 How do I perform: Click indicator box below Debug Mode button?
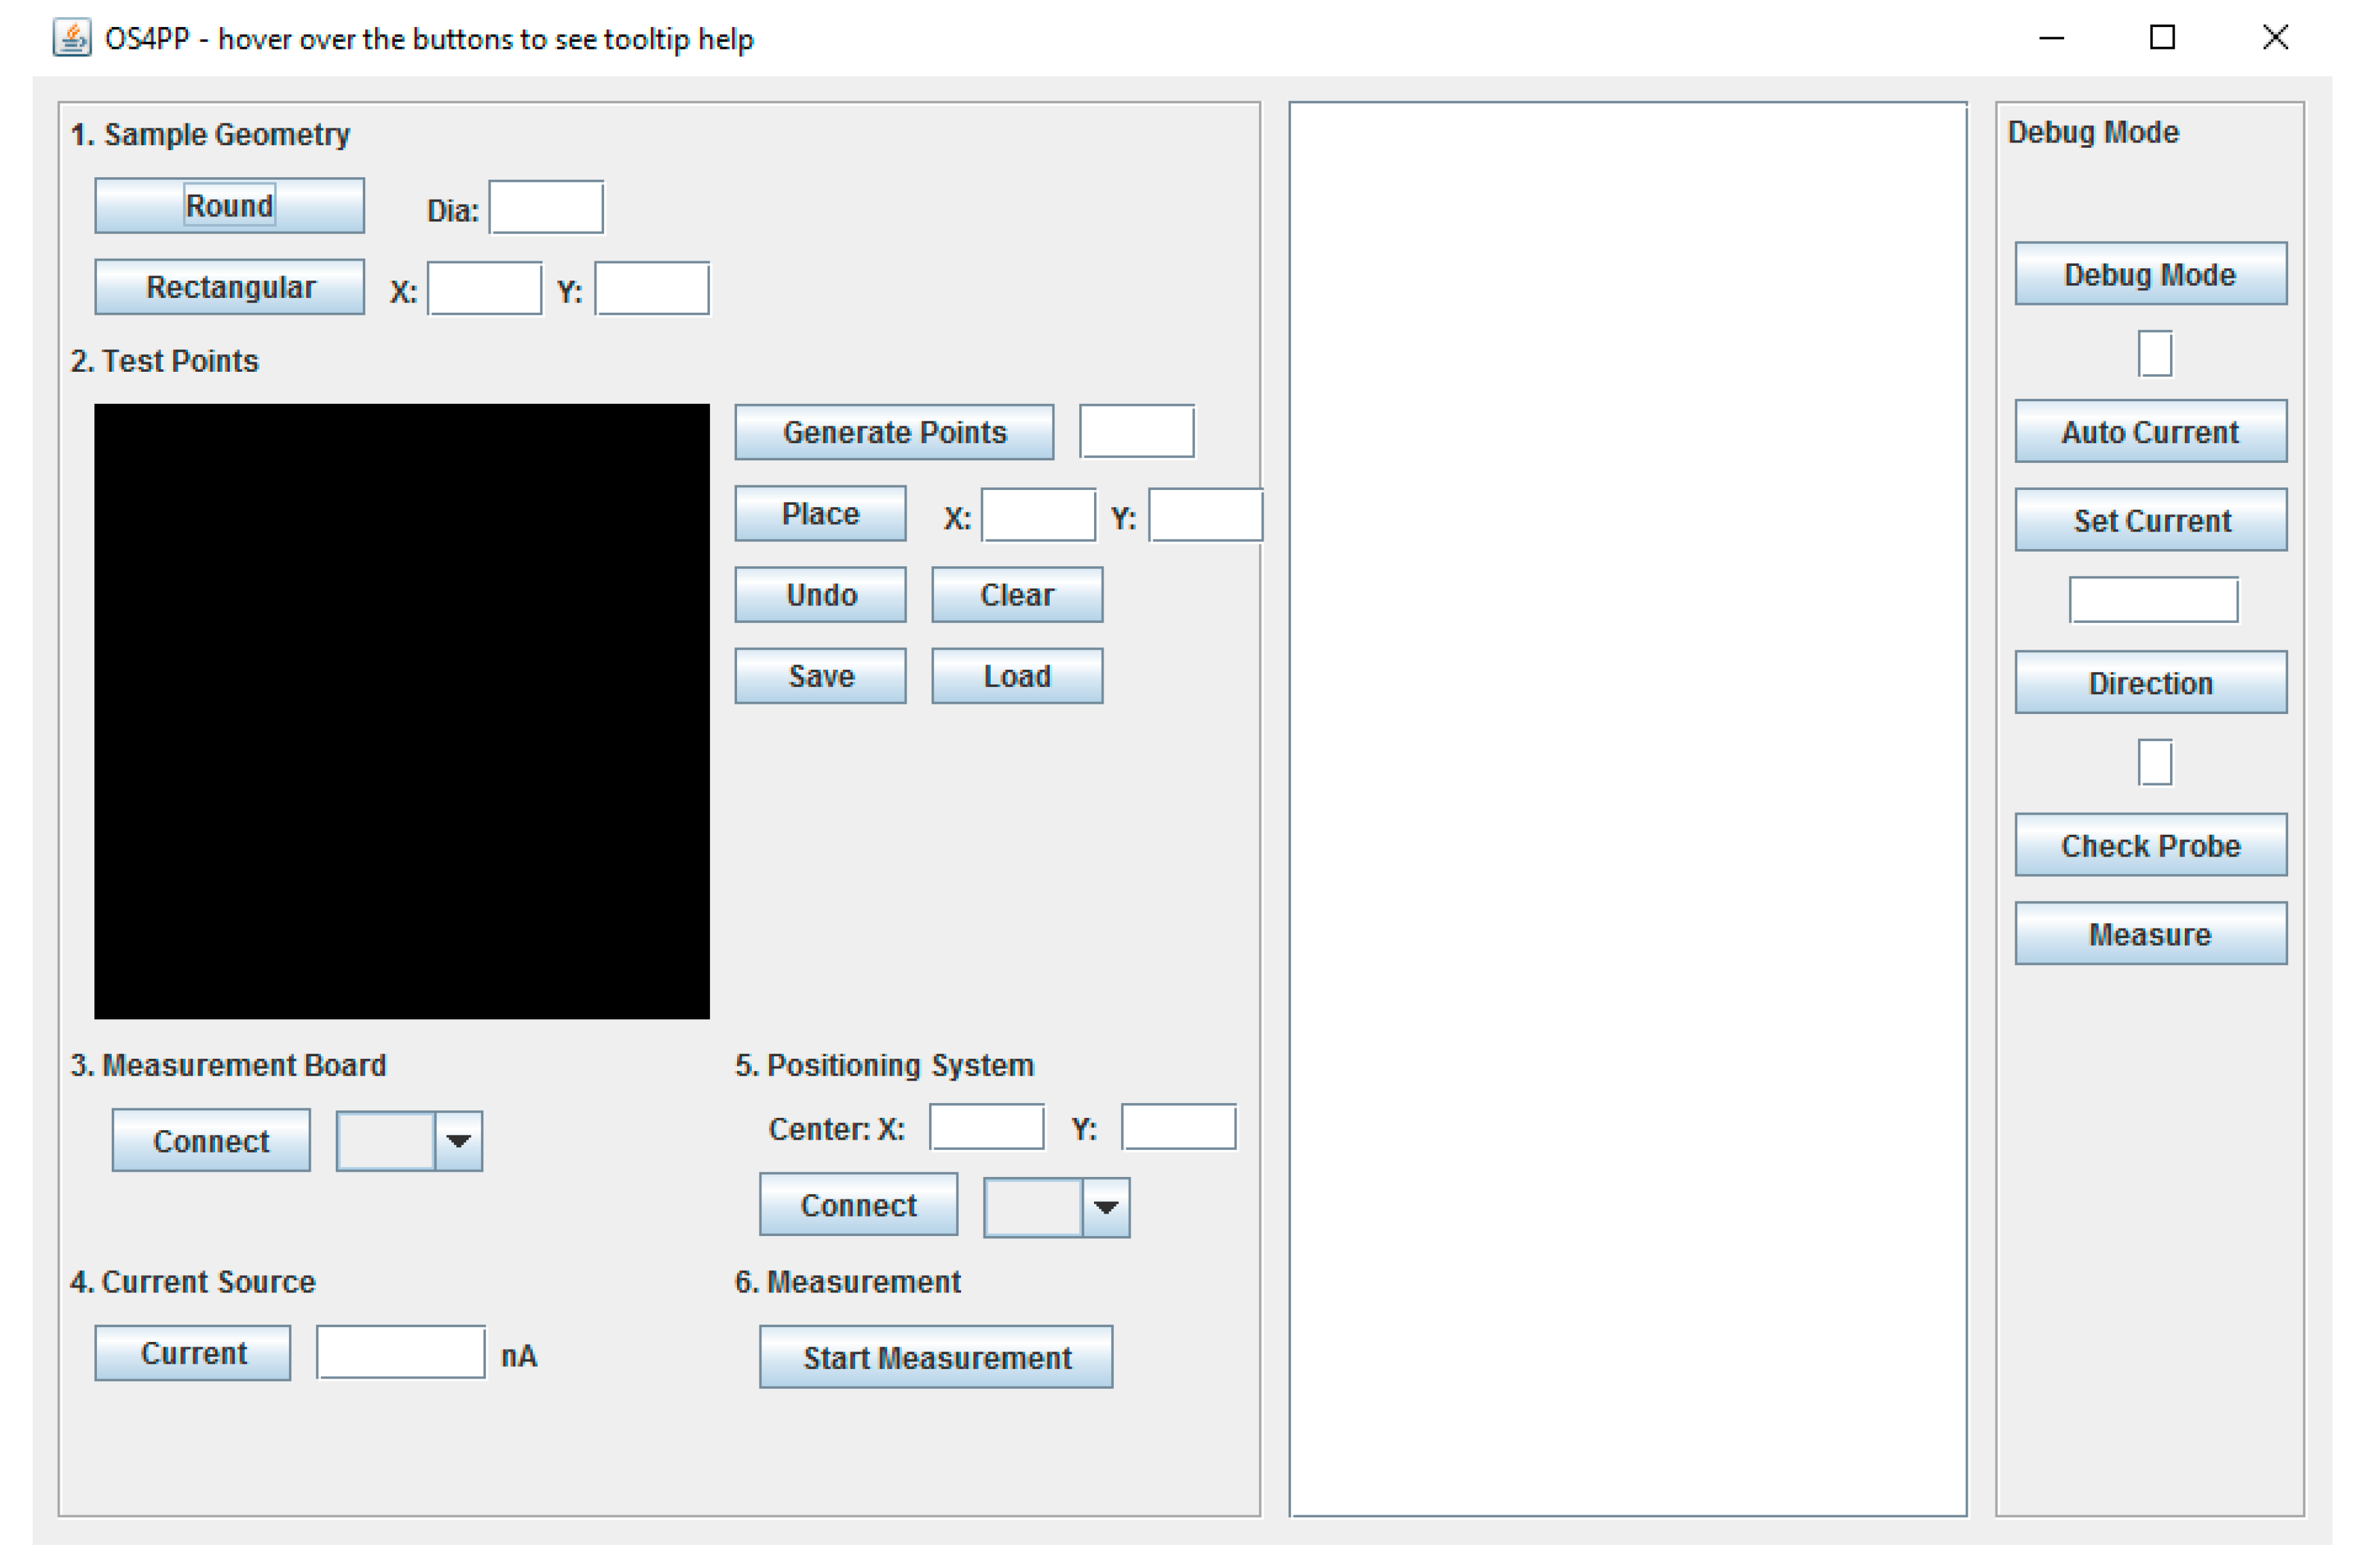click(2154, 354)
